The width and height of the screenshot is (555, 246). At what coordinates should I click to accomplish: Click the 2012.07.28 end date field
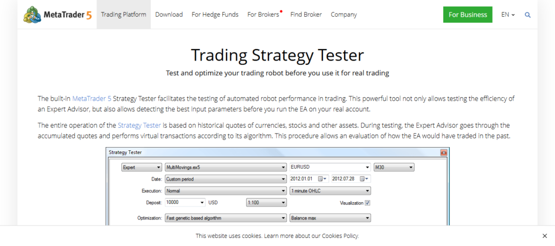pos(351,179)
